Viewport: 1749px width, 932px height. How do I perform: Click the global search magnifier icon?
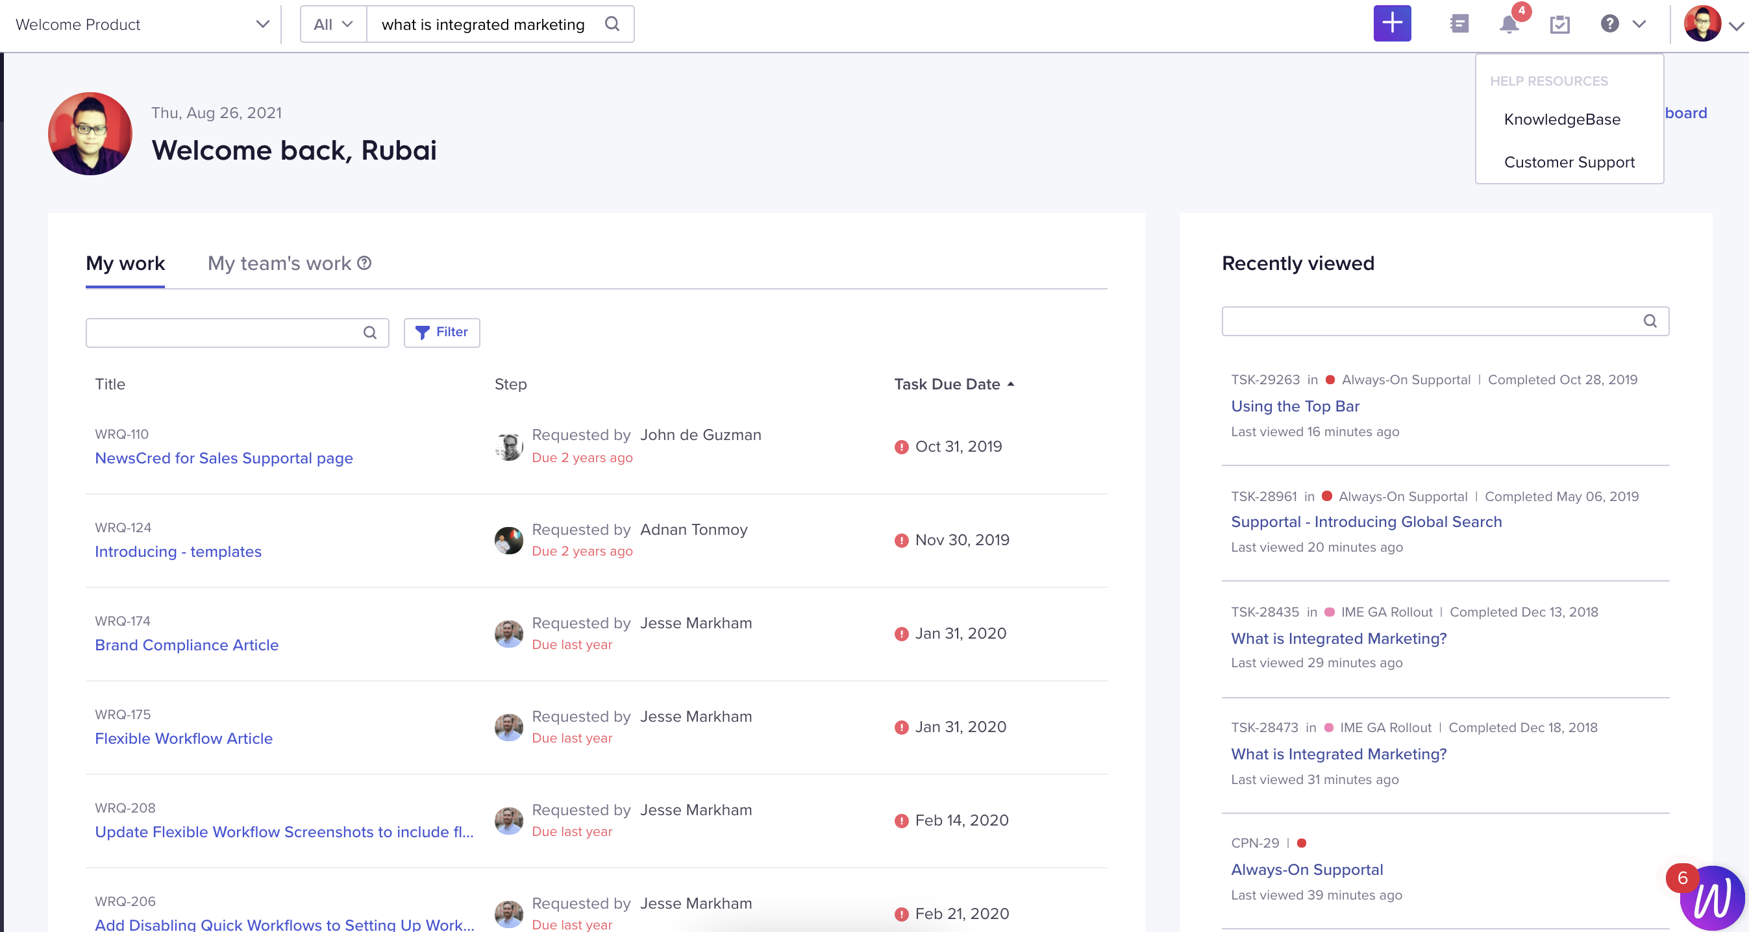point(612,24)
